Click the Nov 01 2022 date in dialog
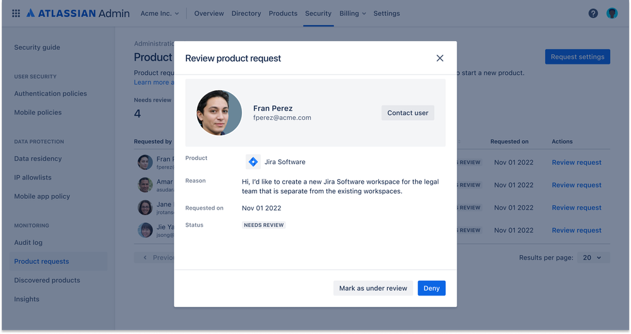631x334 pixels. [261, 208]
